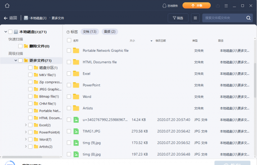257x165 pixels.
Task: Open the Word folder icon in list
Action: tap(76, 97)
